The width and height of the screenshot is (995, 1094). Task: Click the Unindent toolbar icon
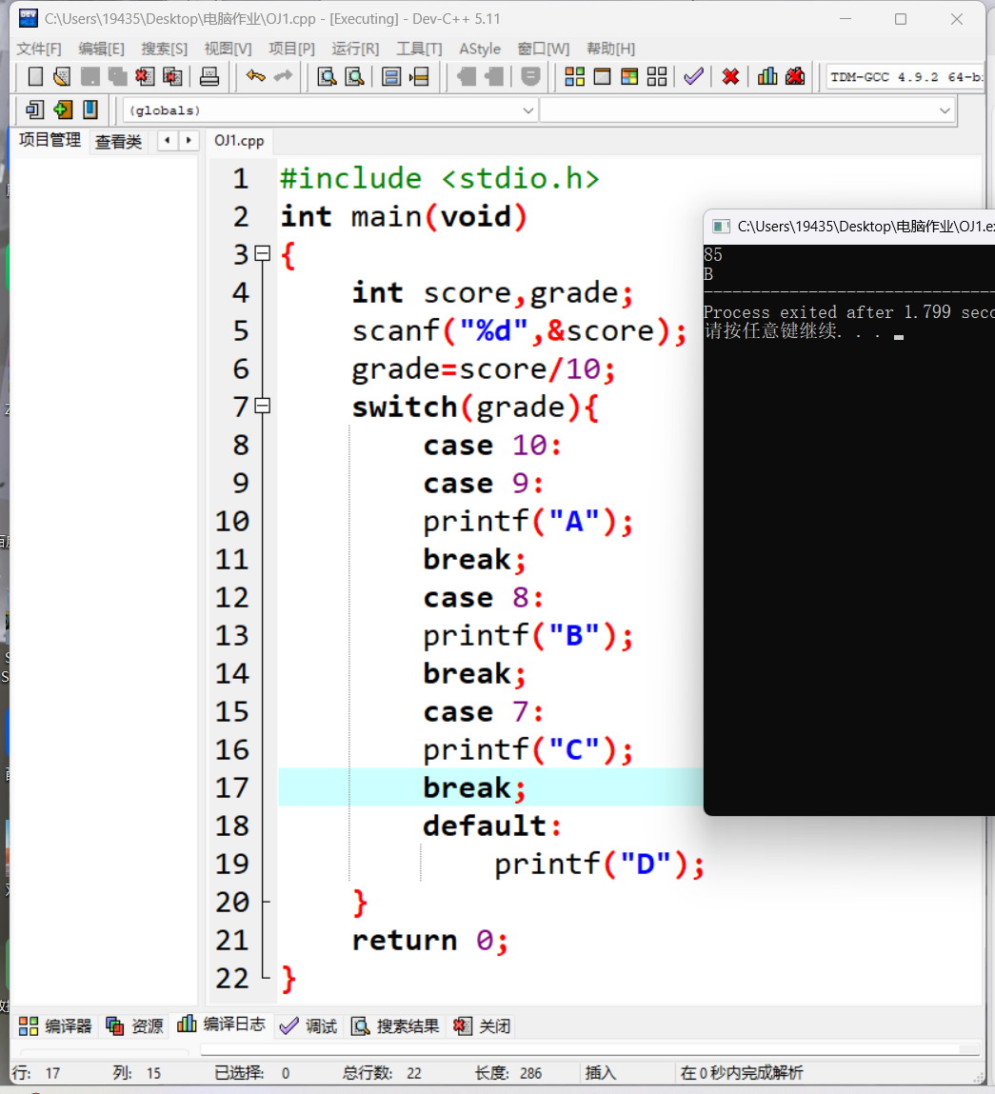494,76
